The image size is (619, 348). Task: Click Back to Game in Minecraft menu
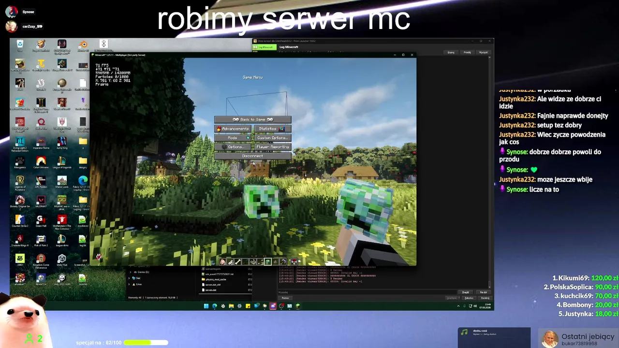click(253, 119)
